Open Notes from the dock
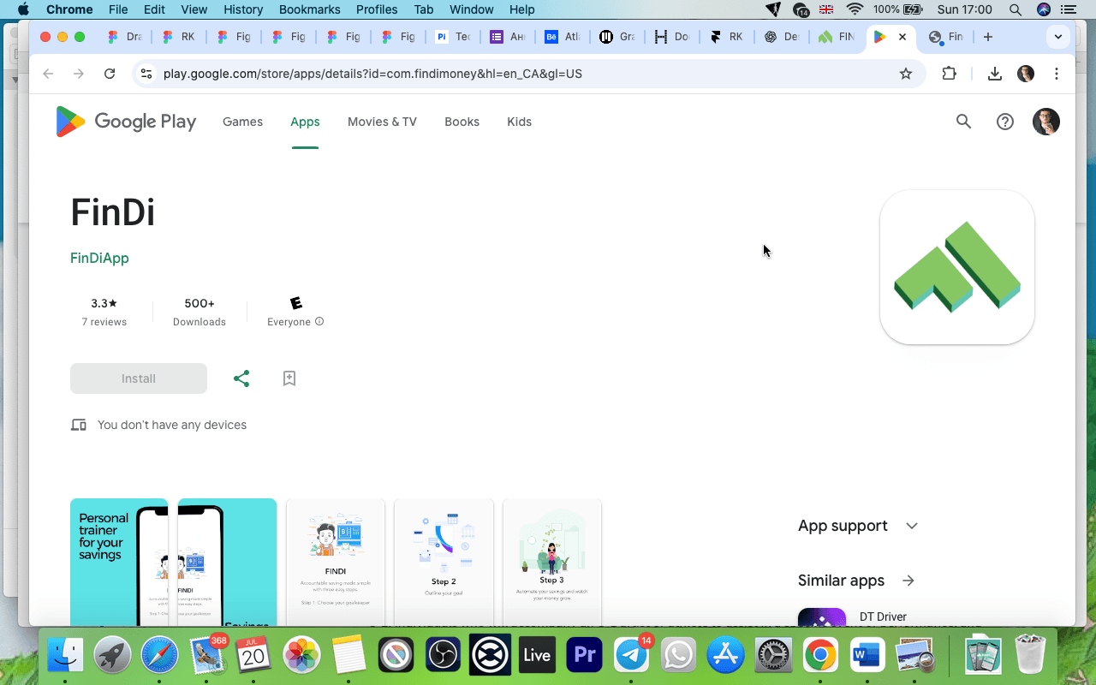 point(348,656)
